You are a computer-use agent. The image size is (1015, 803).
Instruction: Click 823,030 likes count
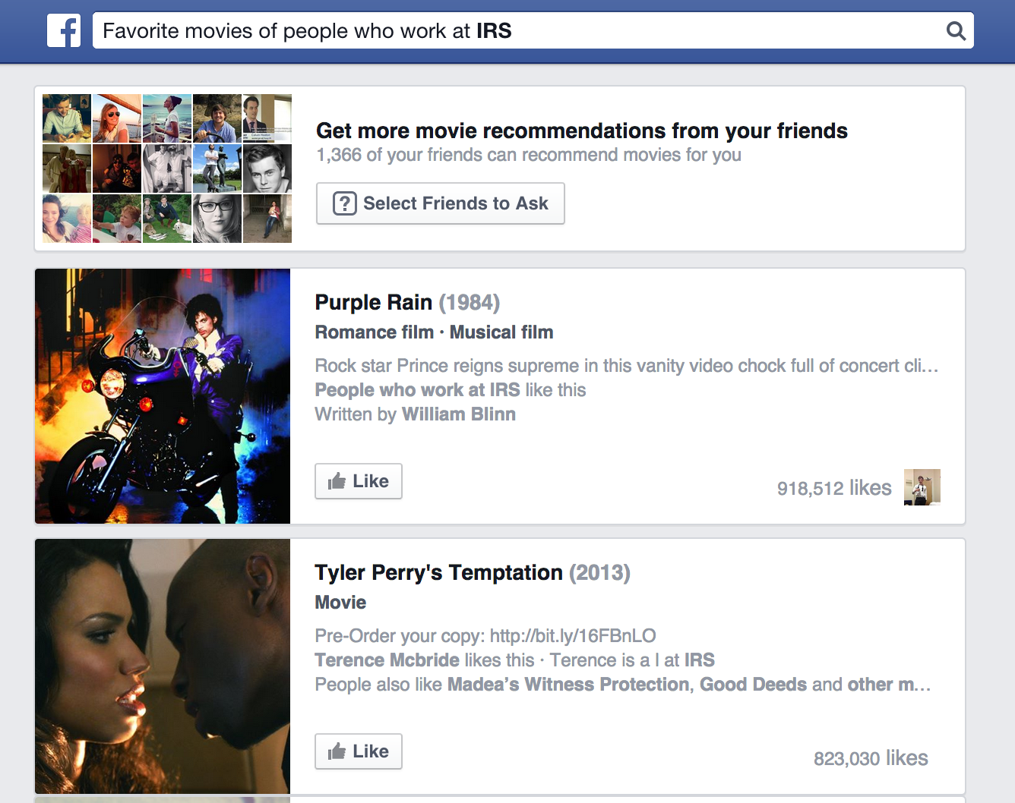[871, 758]
